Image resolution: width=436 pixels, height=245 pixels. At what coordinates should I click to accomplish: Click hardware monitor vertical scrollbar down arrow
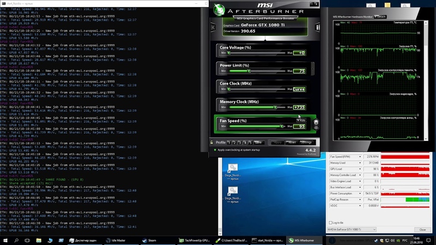click(426, 139)
